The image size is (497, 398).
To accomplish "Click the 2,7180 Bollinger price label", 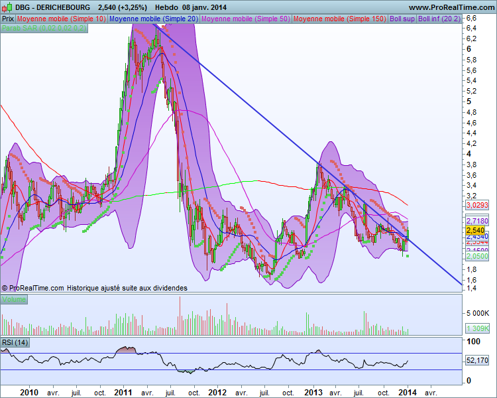I will 477,221.
